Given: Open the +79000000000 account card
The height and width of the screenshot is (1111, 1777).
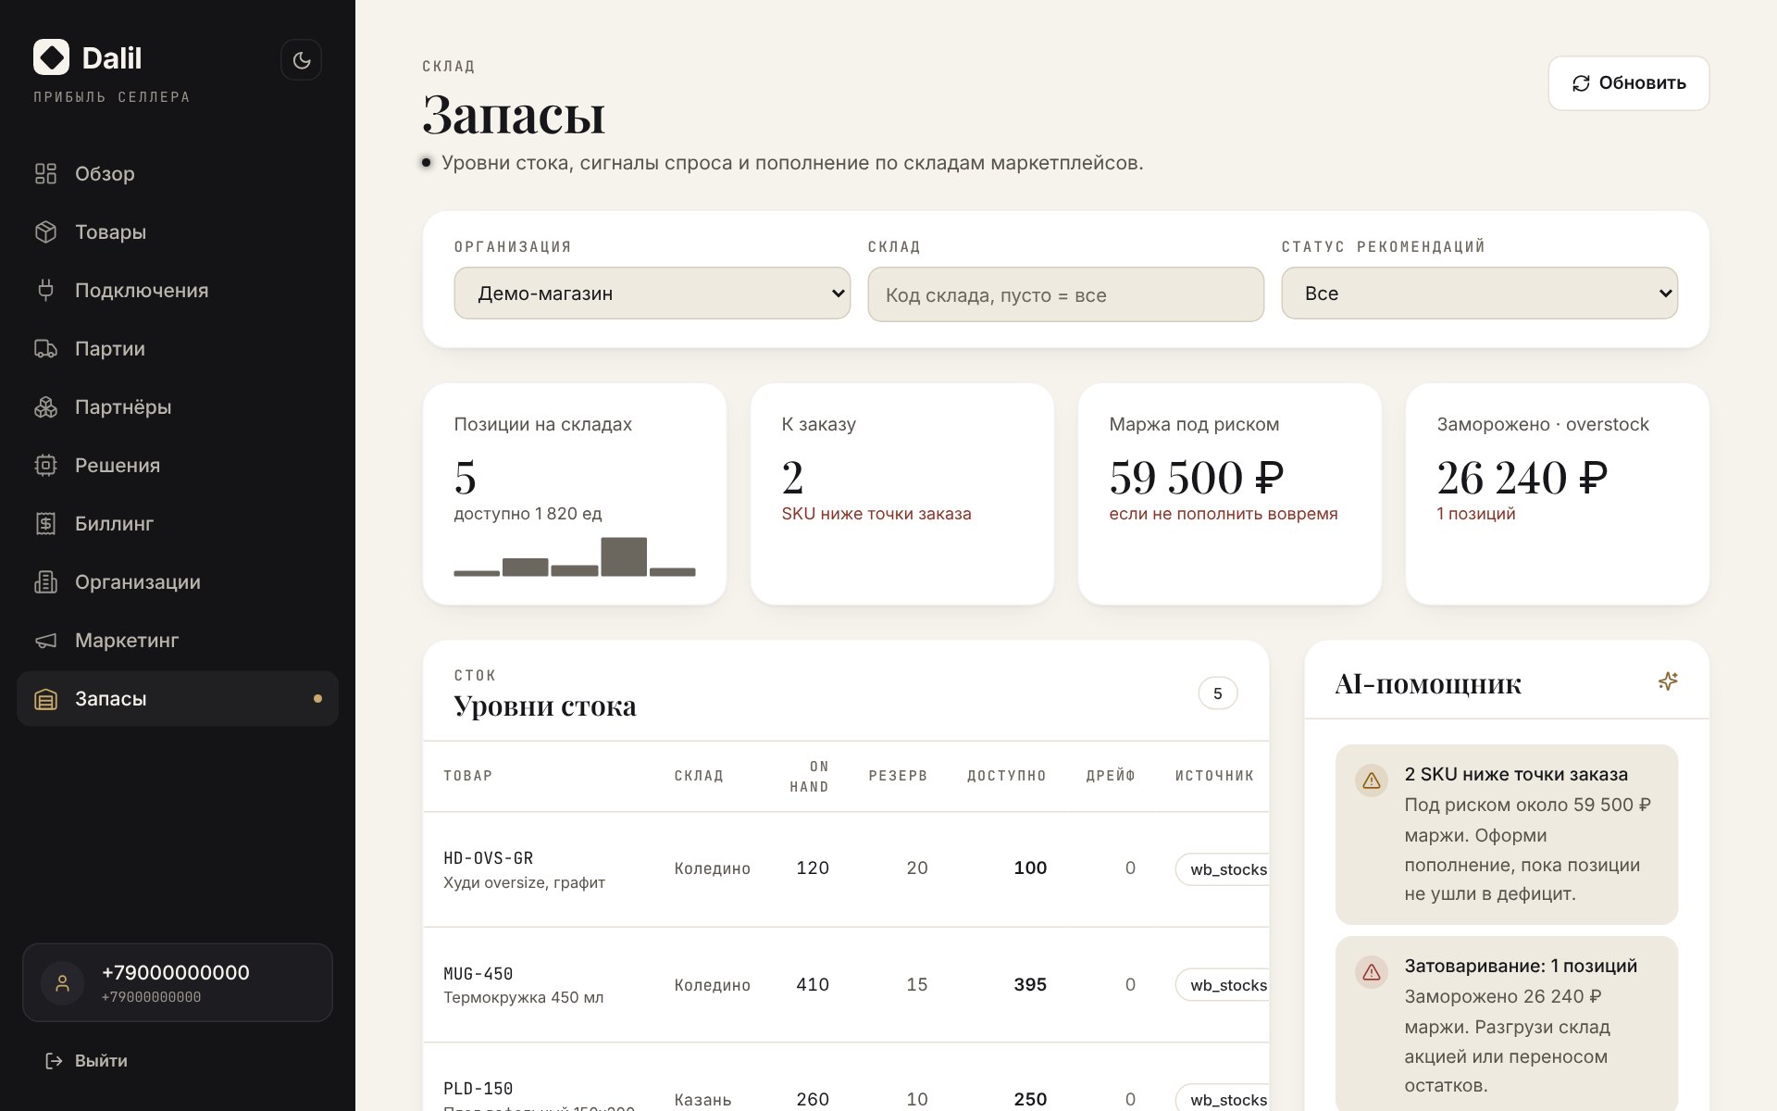Looking at the screenshot, I should (x=178, y=982).
